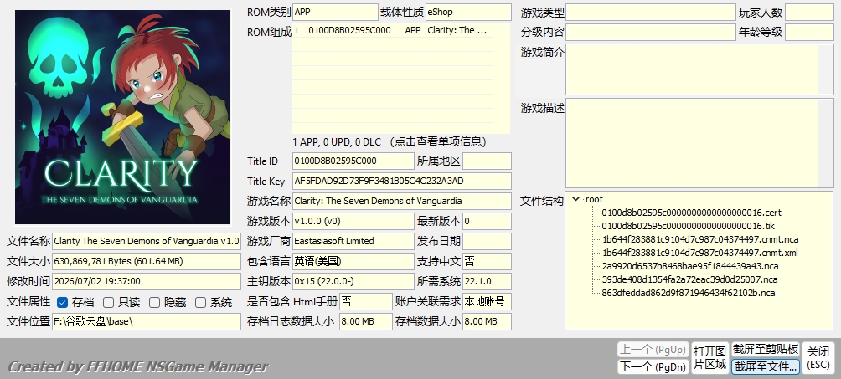Click the empty 所属地区 region field
The image size is (841, 379).
coord(487,161)
